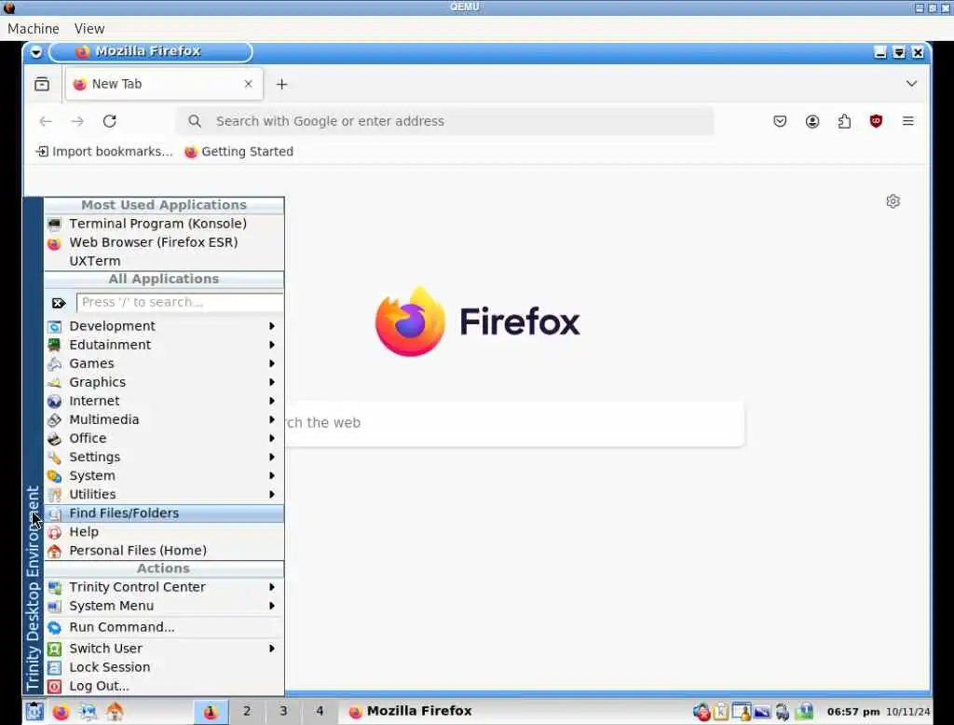Switch to virtual desktop 4
Viewport: 954px width, 725px height.
point(320,711)
